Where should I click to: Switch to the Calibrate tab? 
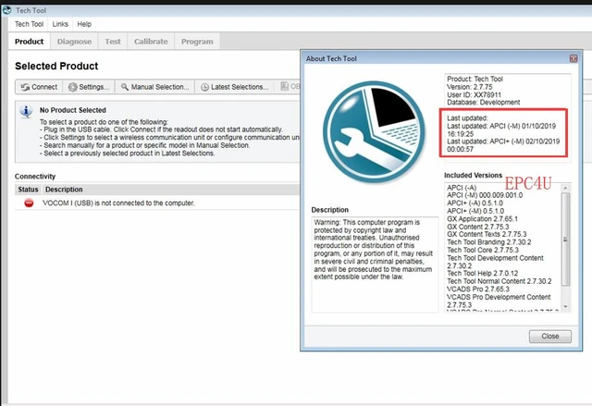tap(151, 42)
